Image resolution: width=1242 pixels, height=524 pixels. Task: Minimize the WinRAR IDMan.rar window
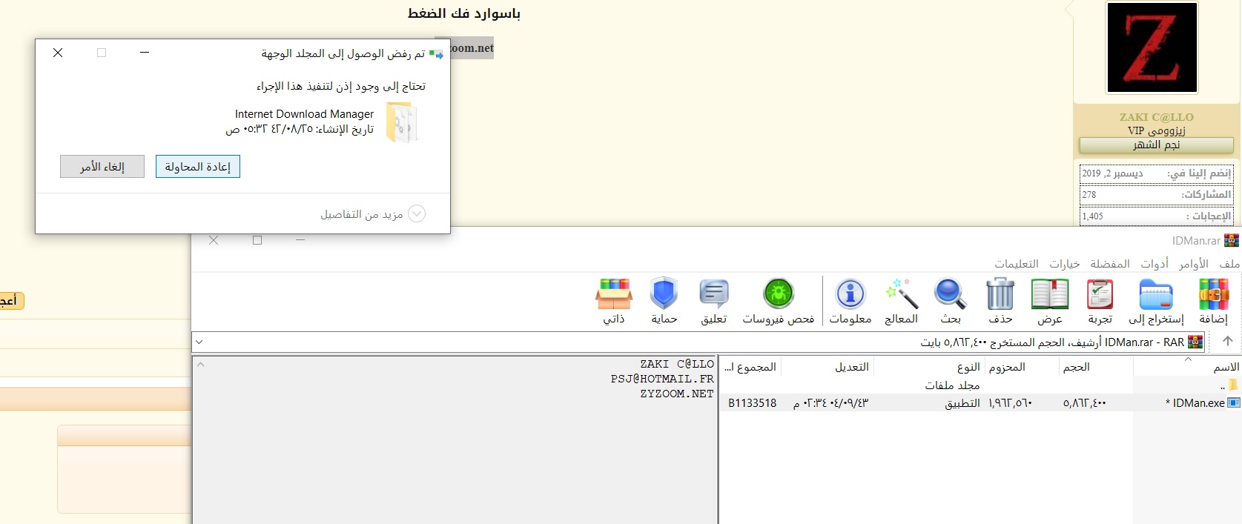(x=300, y=240)
